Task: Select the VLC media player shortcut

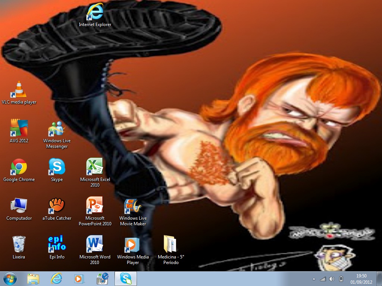Action: 19,93
